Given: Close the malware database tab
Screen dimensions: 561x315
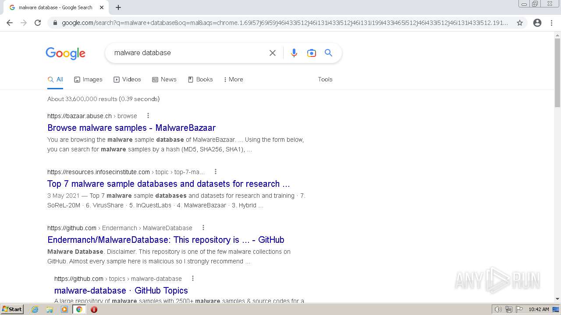Looking at the screenshot, I should pos(102,7).
